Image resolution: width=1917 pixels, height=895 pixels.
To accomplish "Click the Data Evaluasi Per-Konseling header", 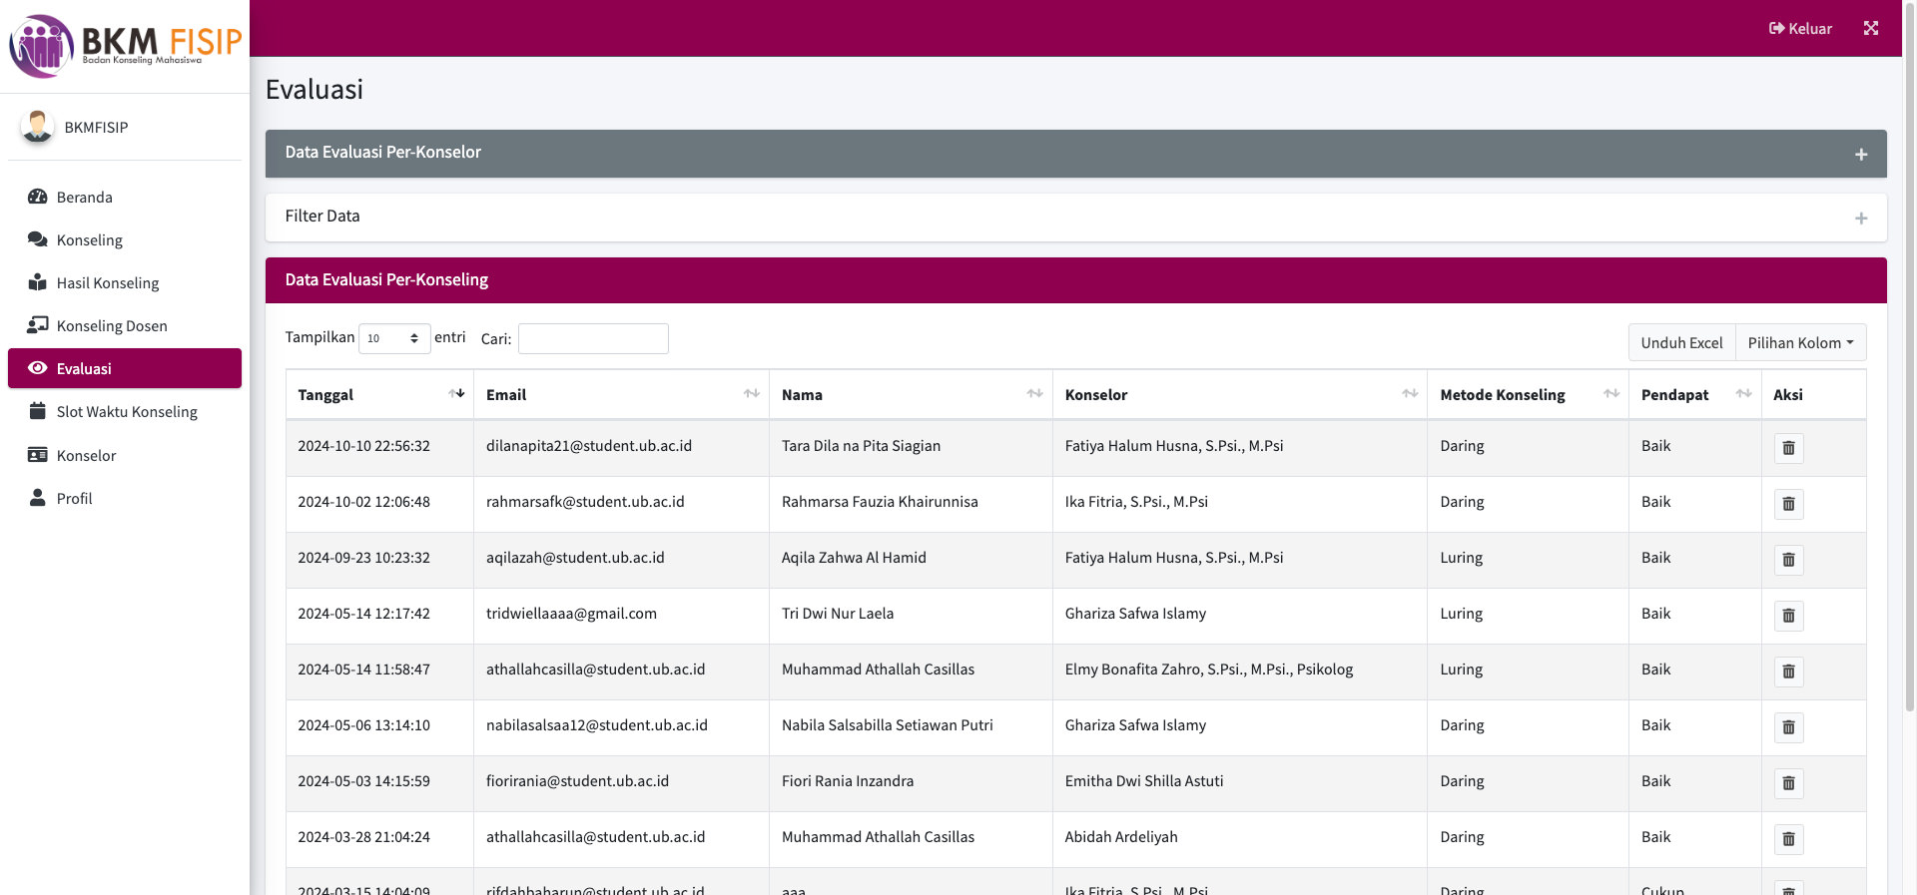I will [1075, 280].
